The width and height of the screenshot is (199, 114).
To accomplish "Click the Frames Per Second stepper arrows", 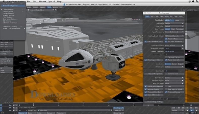I will click(x=183, y=48).
